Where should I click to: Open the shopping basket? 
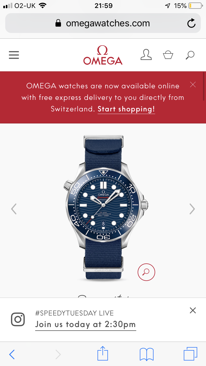click(x=168, y=55)
